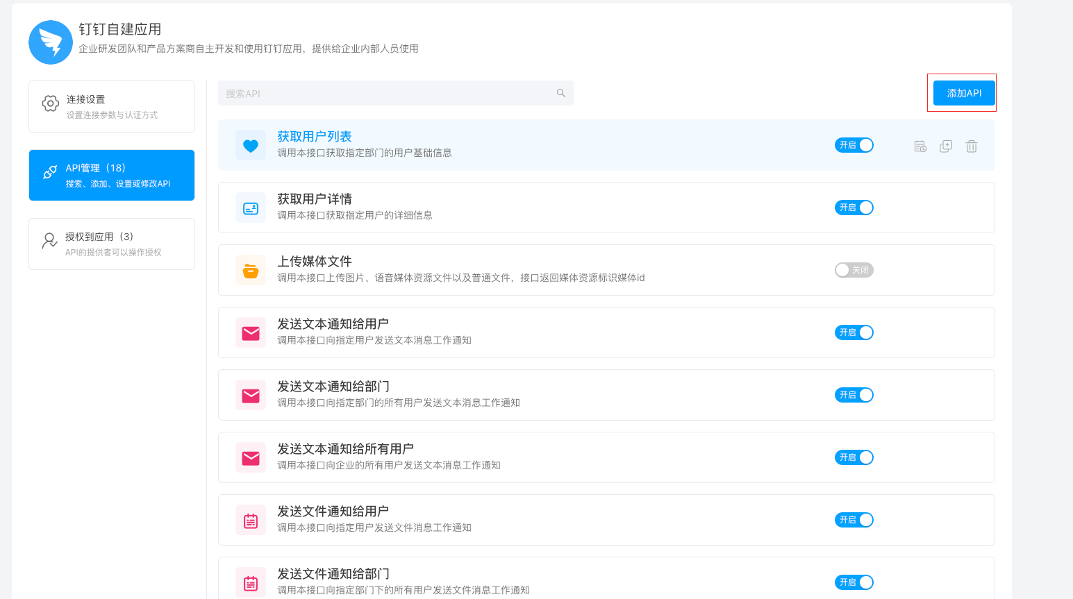
Task: Turn off the 发送文本通知给所有用户 switch
Action: click(x=854, y=457)
